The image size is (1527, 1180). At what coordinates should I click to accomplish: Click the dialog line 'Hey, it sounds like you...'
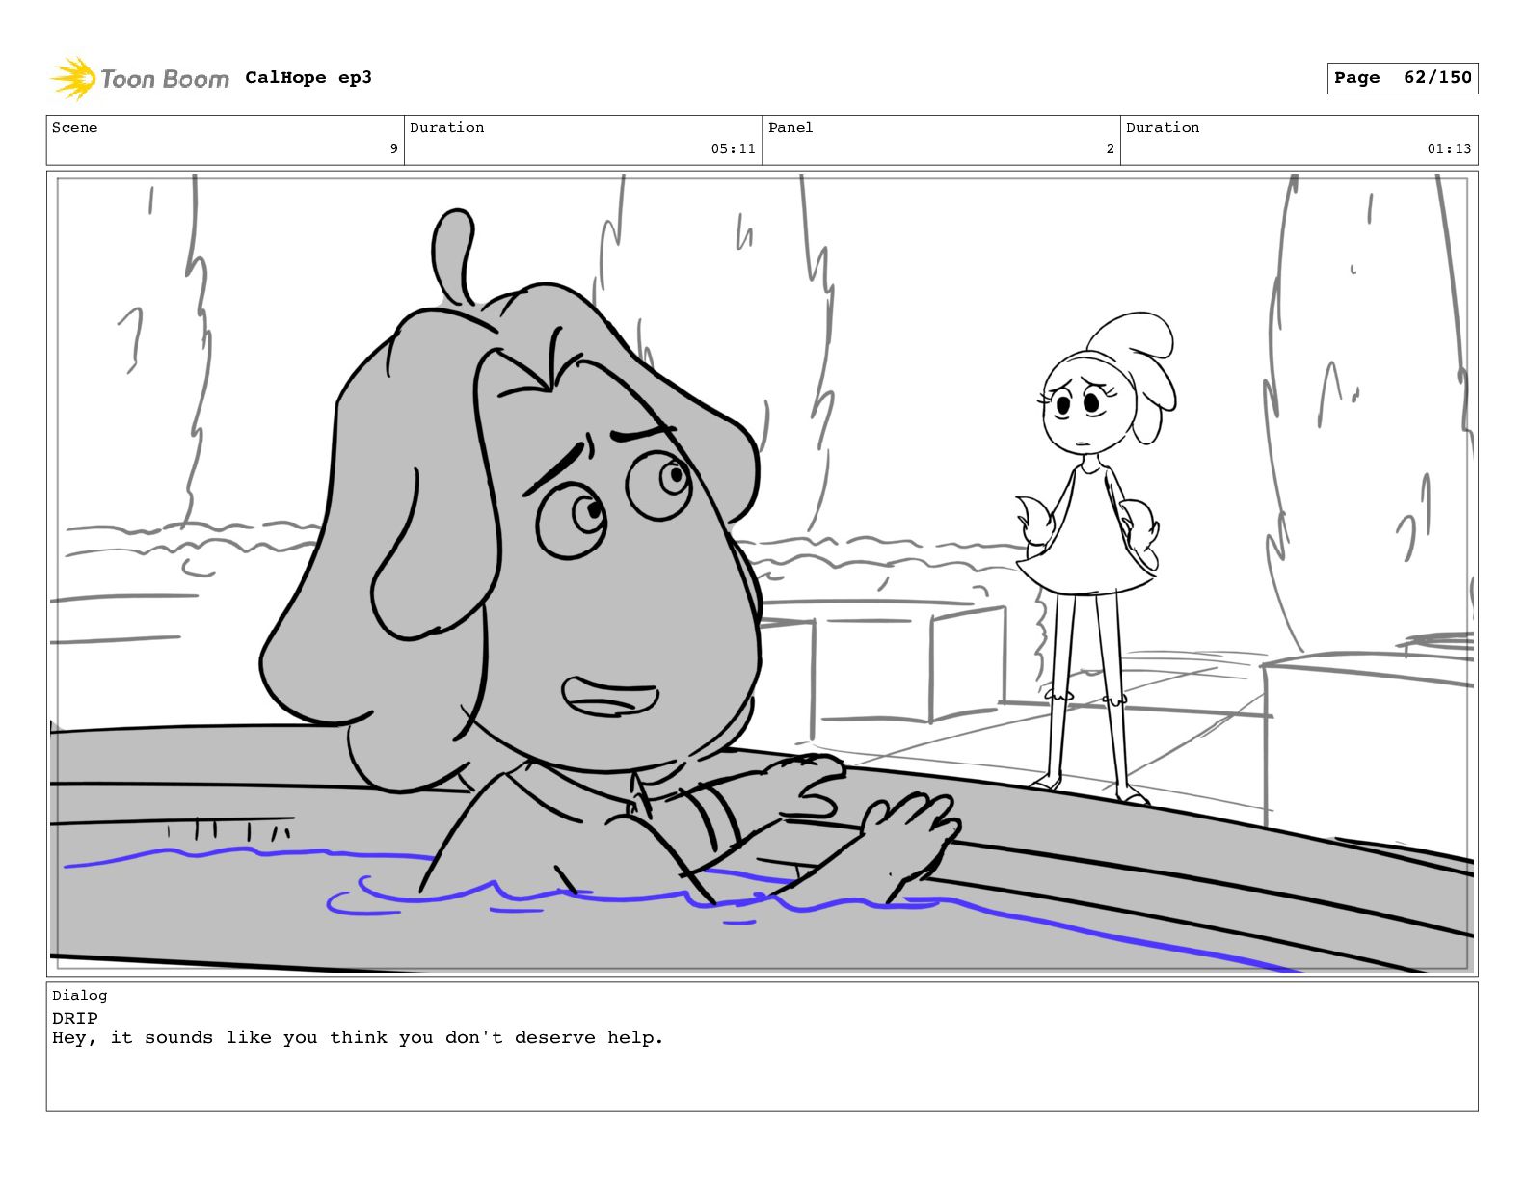tap(358, 1038)
